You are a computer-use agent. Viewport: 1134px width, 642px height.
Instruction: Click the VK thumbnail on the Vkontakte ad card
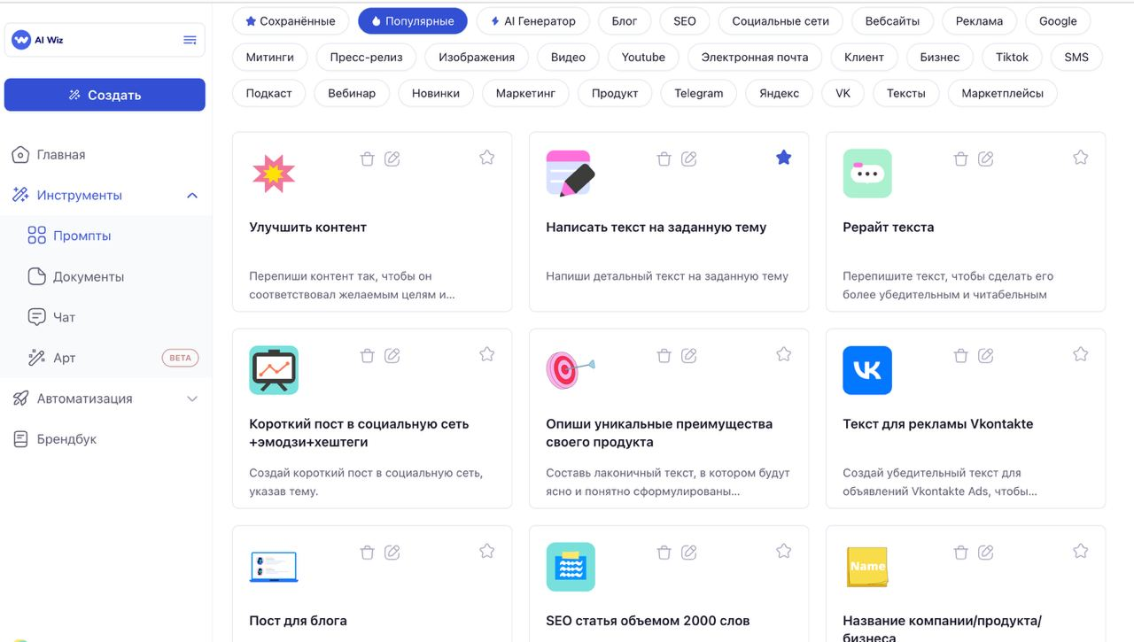pos(866,370)
